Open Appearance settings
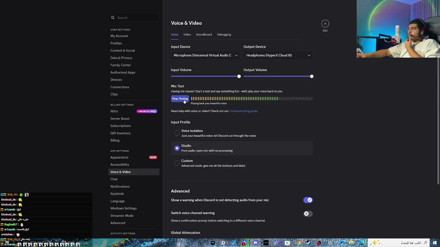440x247 pixels. [x=119, y=157]
